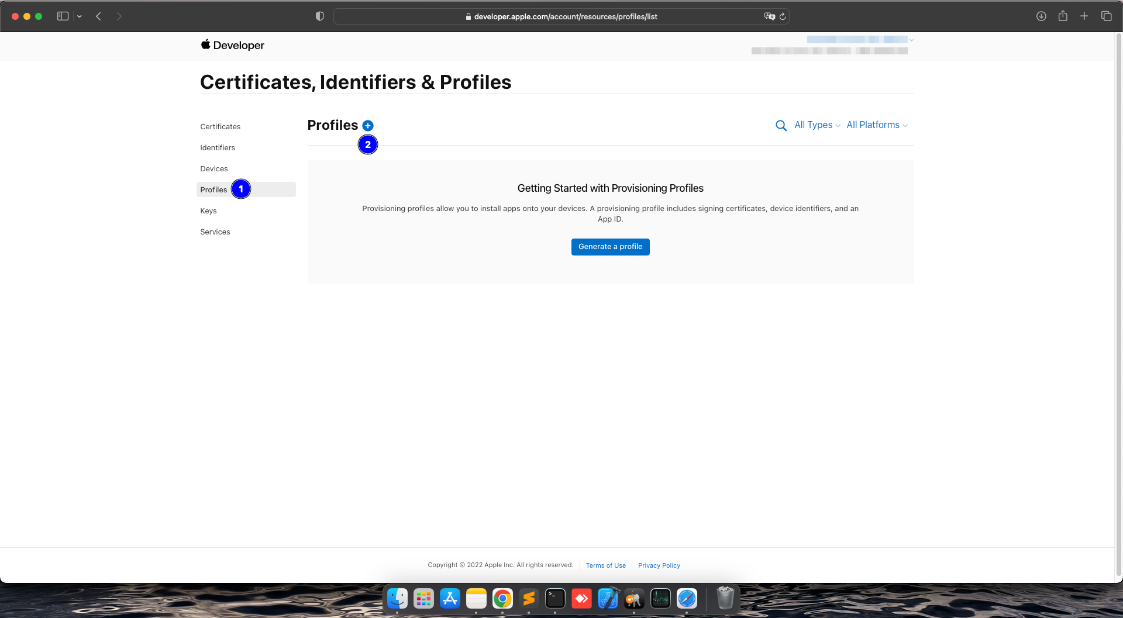Open the account menu chevron at top right

pos(911,40)
